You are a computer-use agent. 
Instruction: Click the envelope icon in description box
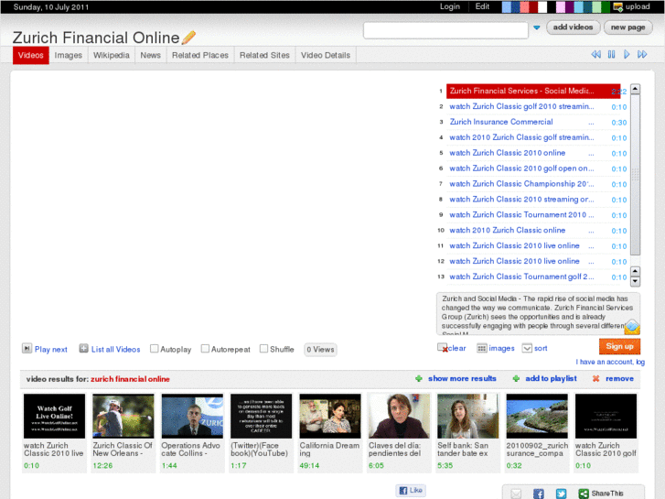[632, 327]
